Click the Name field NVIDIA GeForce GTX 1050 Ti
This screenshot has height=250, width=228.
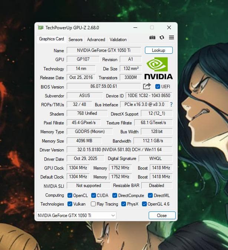tap(104, 50)
